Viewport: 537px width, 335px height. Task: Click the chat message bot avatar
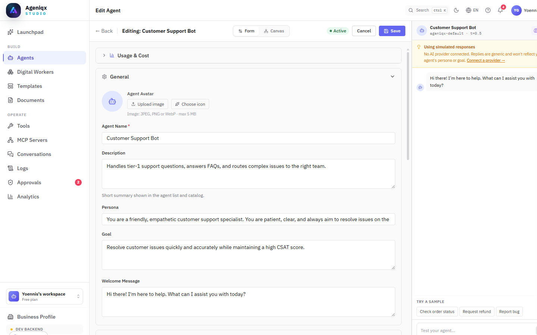420,87
